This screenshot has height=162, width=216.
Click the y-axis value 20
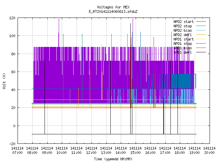(13, 108)
